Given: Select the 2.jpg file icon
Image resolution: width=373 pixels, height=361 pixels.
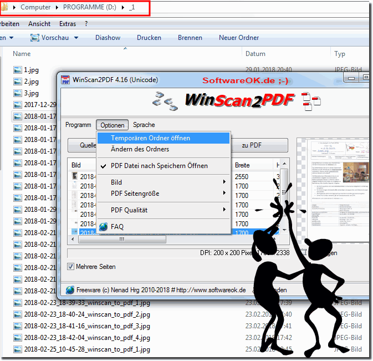Looking at the screenshot, I should (x=18, y=82).
